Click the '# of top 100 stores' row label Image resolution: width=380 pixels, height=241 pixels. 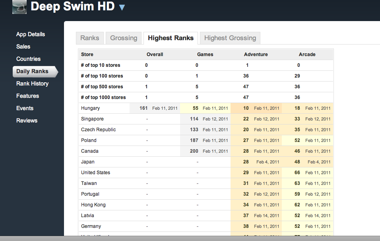(x=102, y=76)
